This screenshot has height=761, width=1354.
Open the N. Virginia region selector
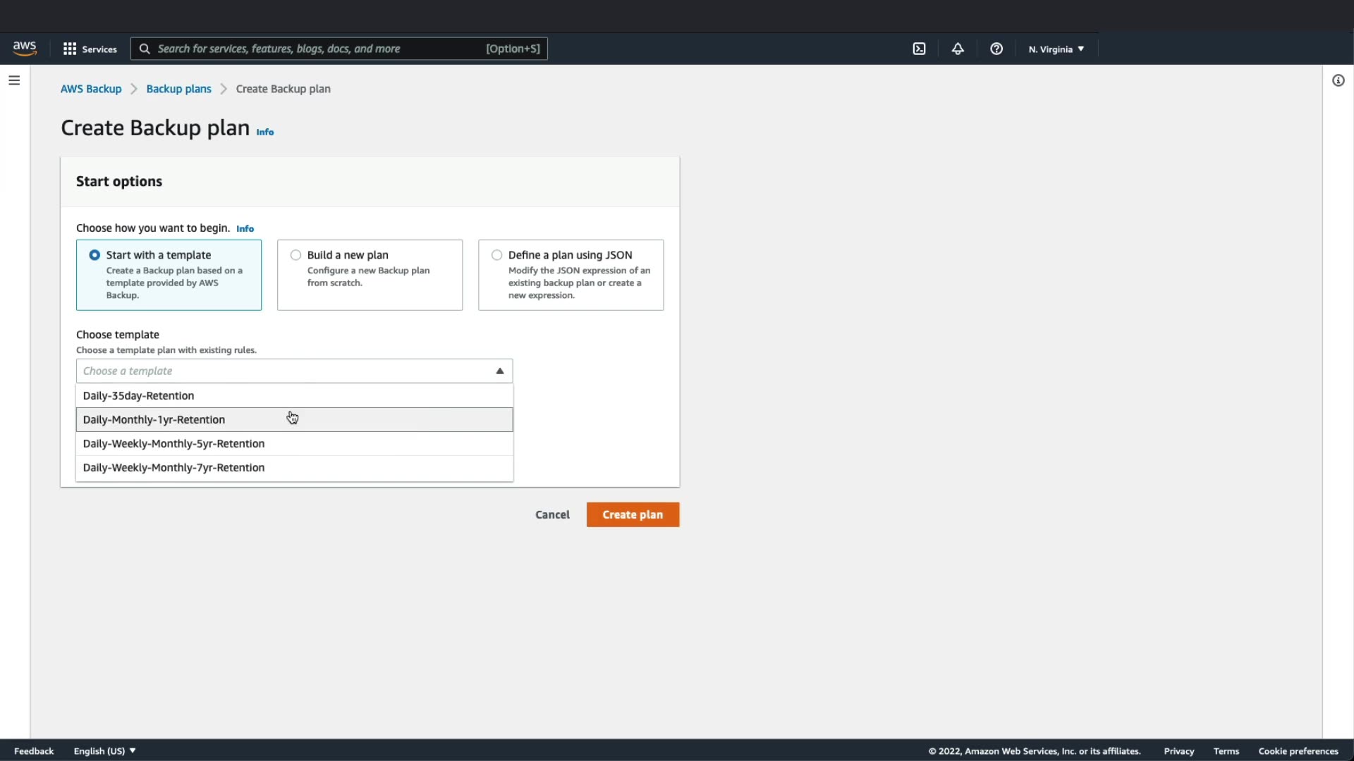[1056, 49]
